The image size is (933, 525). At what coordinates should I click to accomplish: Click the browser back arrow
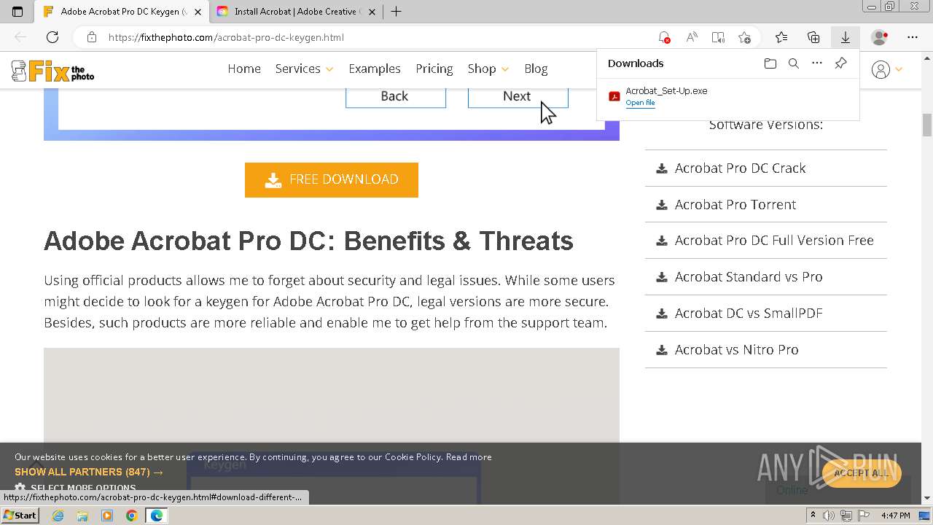pos(20,37)
